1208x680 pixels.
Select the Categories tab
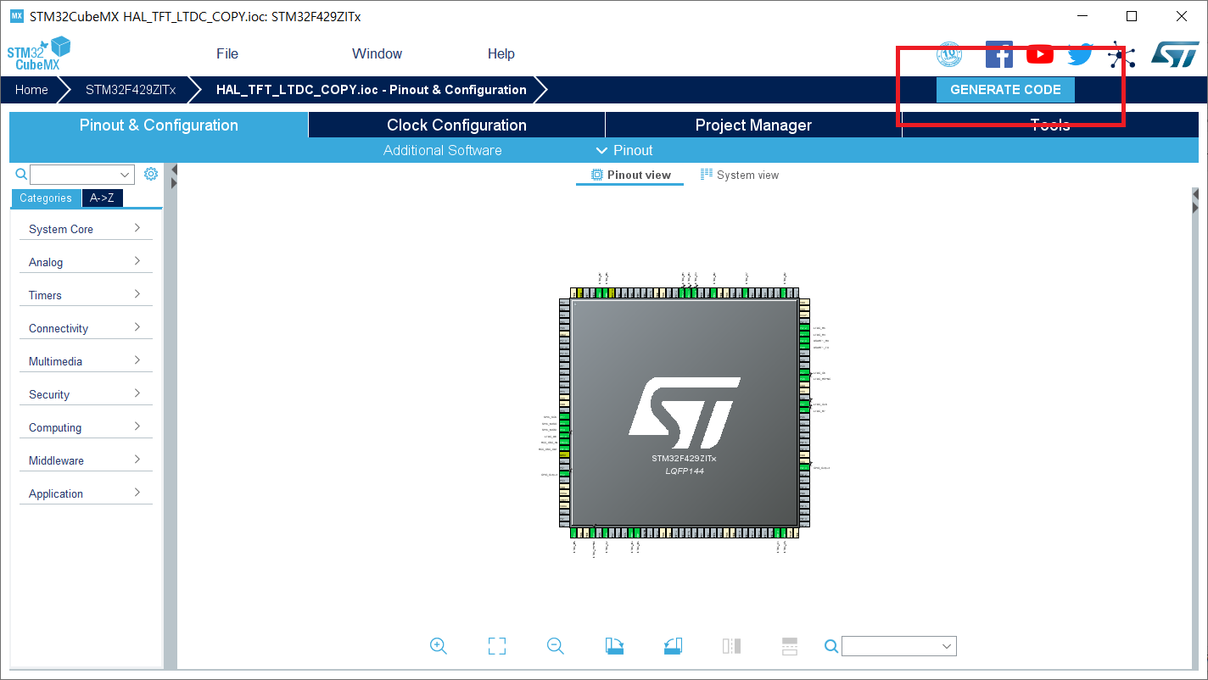coord(46,198)
